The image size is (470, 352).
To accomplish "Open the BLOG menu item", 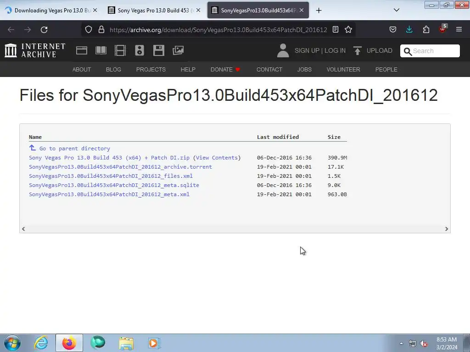I will (113, 70).
